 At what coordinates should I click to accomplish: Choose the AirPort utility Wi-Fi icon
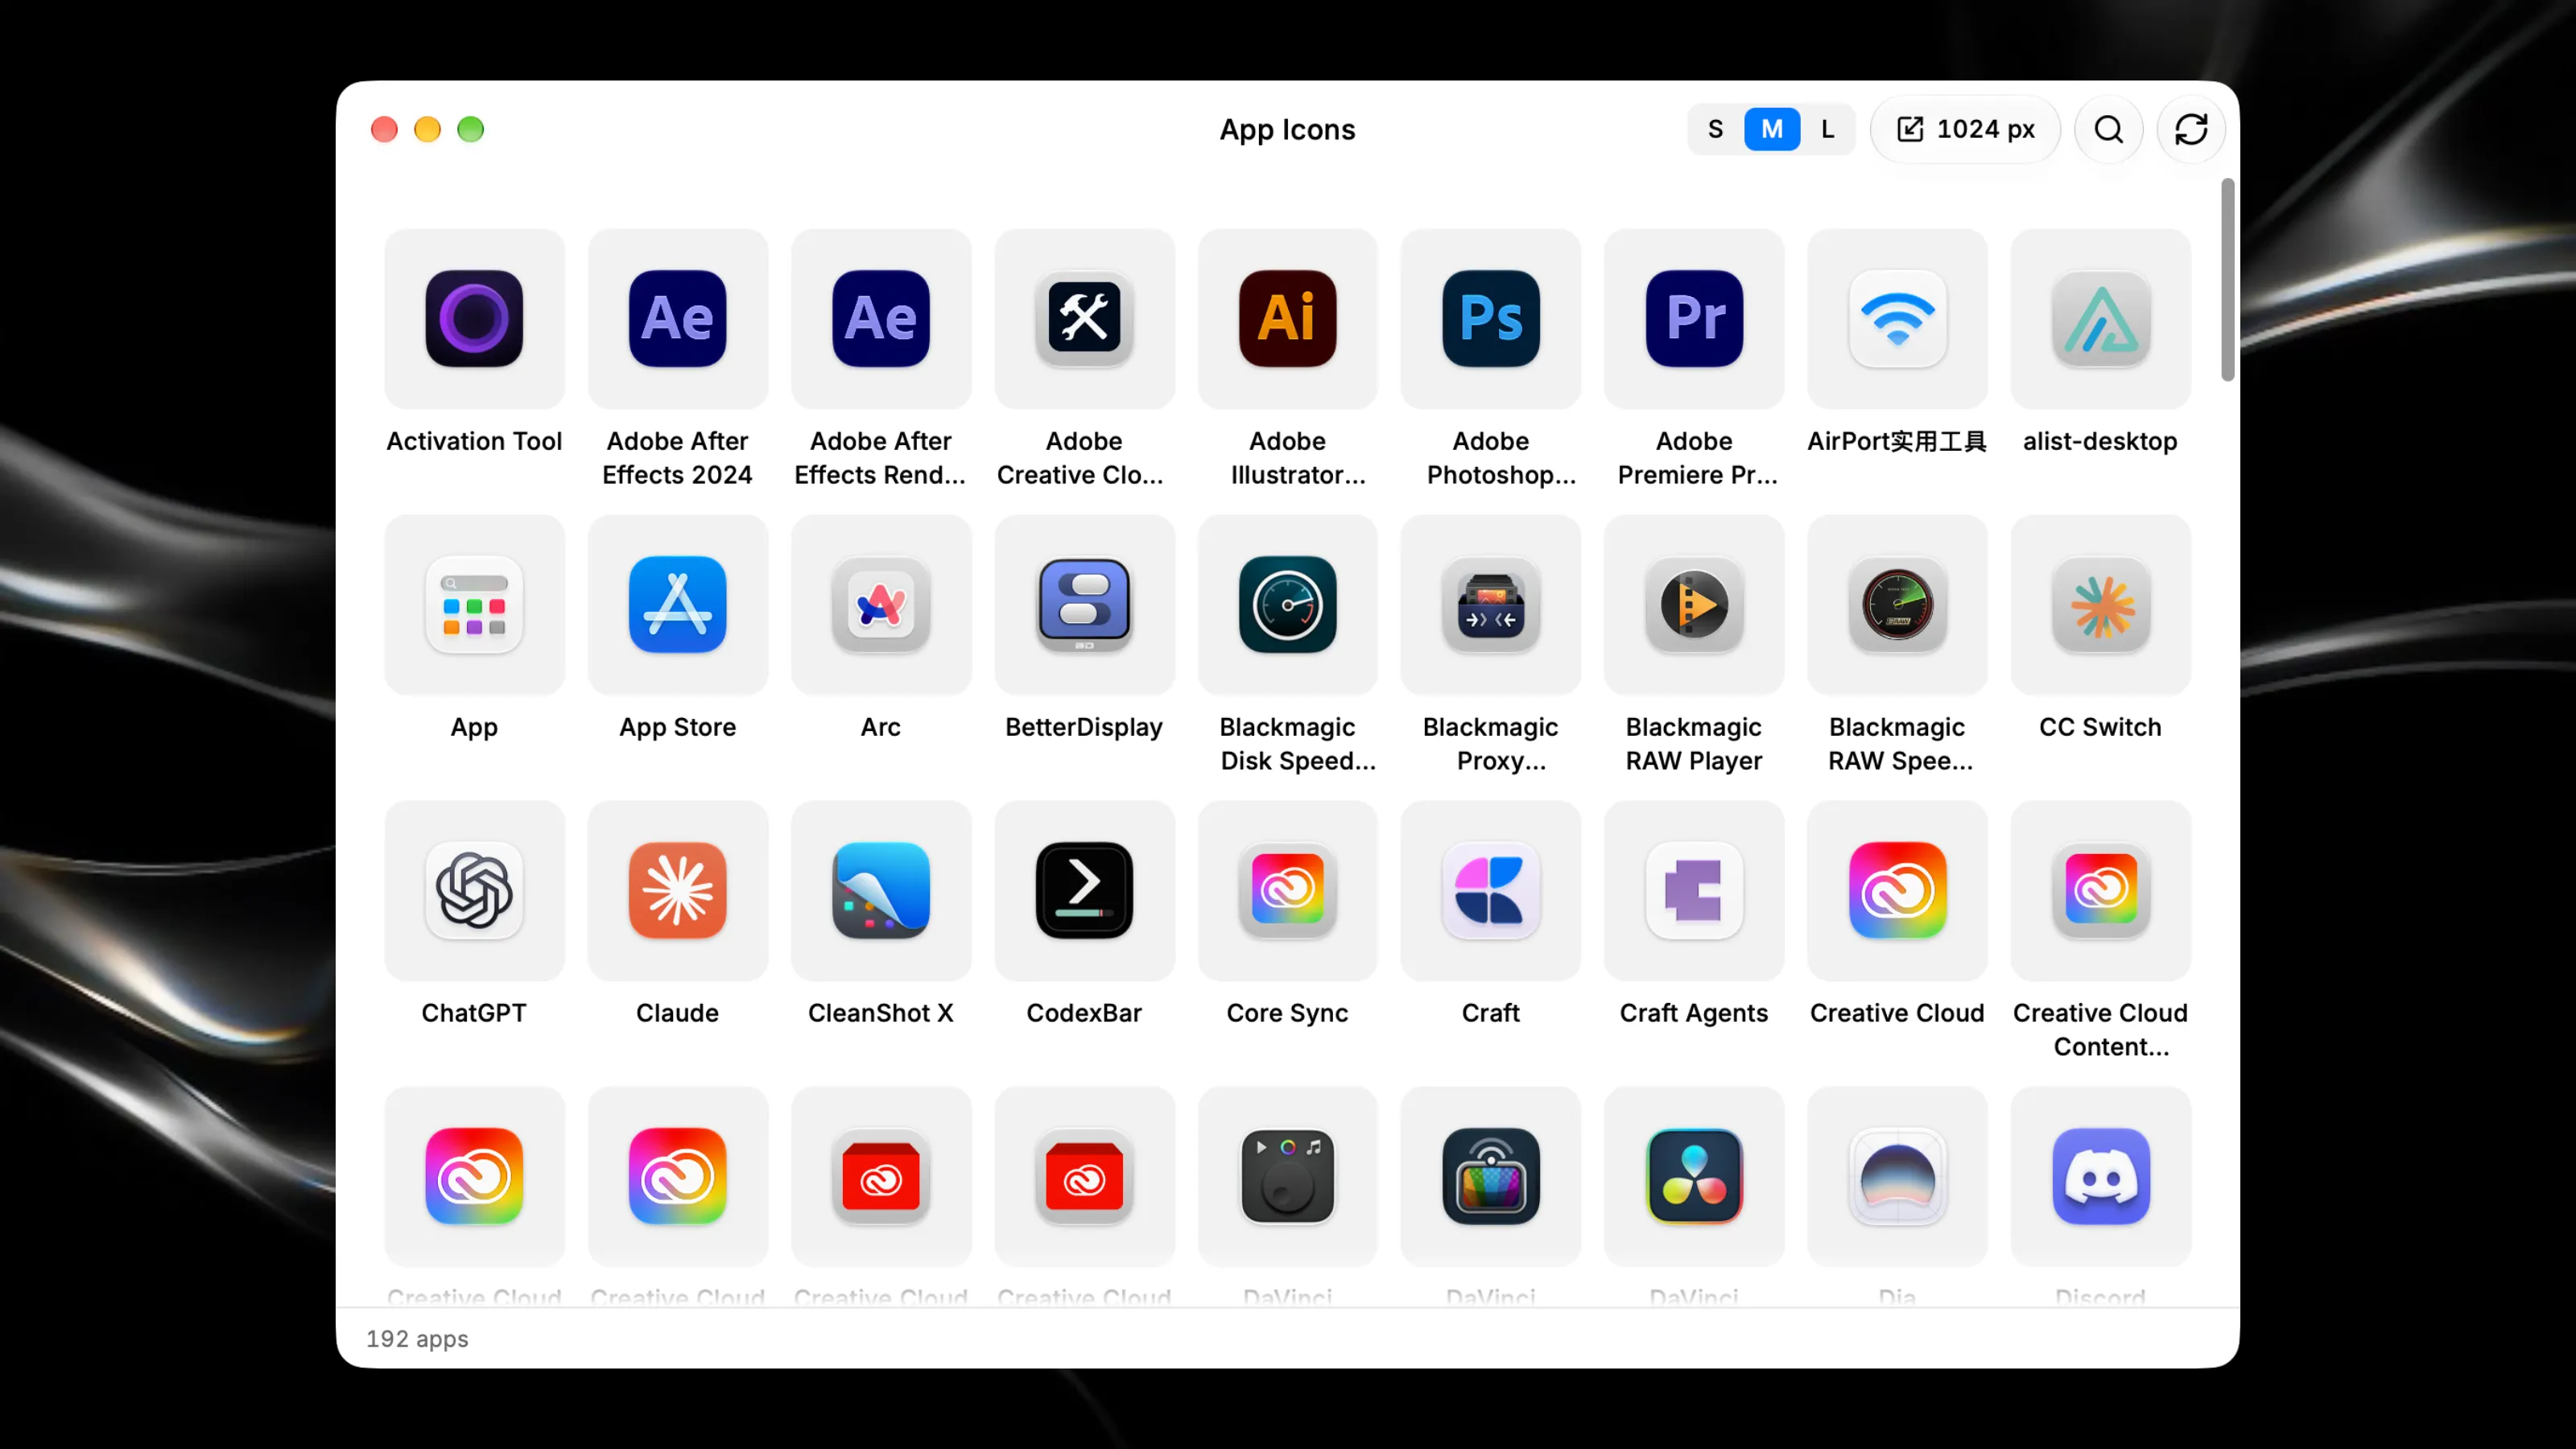1897,318
